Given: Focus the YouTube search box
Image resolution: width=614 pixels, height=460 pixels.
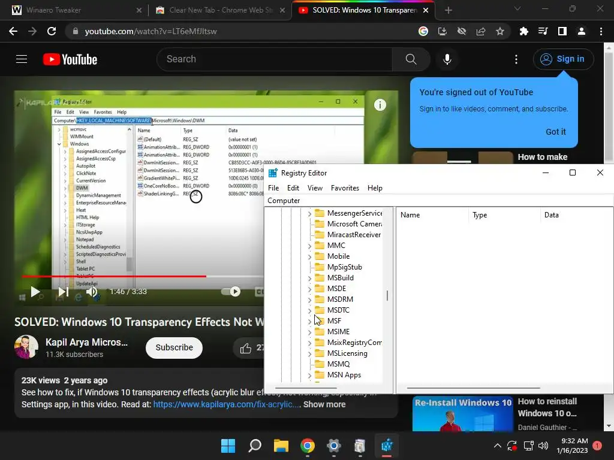Looking at the screenshot, I should 274,59.
